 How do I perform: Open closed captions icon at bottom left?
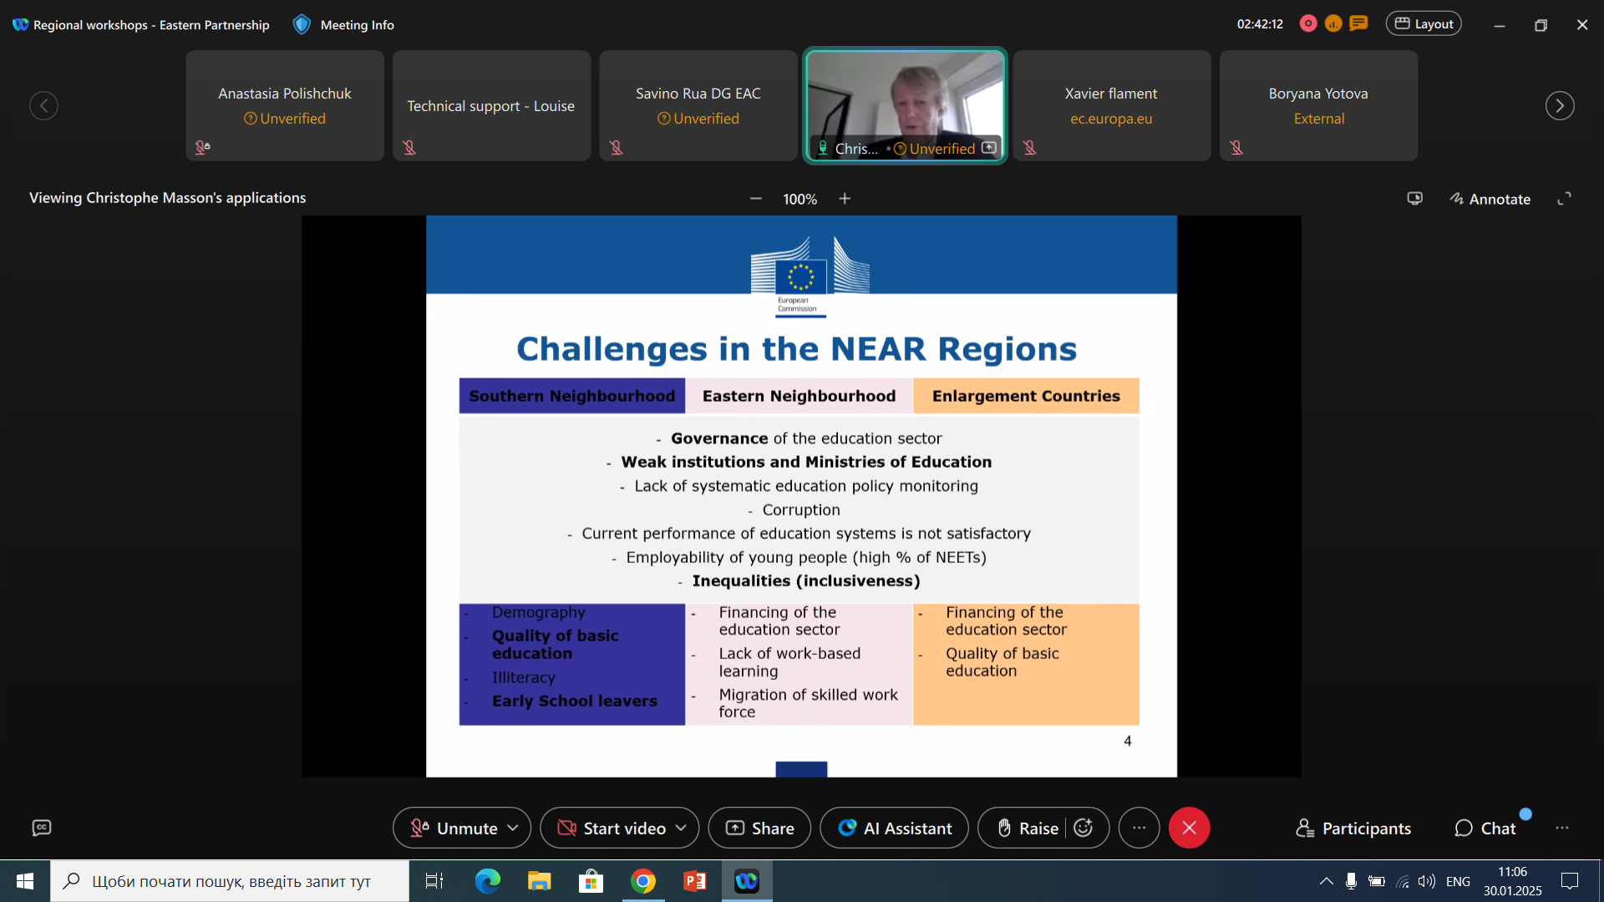click(x=42, y=828)
